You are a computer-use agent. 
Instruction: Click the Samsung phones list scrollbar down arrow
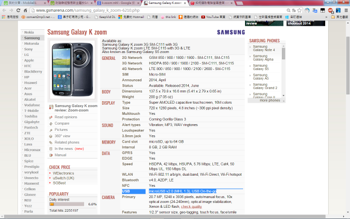(x=283, y=95)
